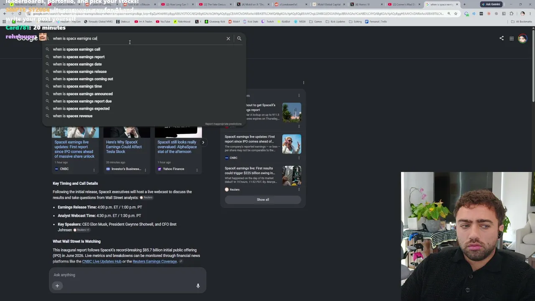Image resolution: width=535 pixels, height=301 pixels.
Task: Open 'SpaceX still looks really overvalued' article
Action: click(177, 147)
